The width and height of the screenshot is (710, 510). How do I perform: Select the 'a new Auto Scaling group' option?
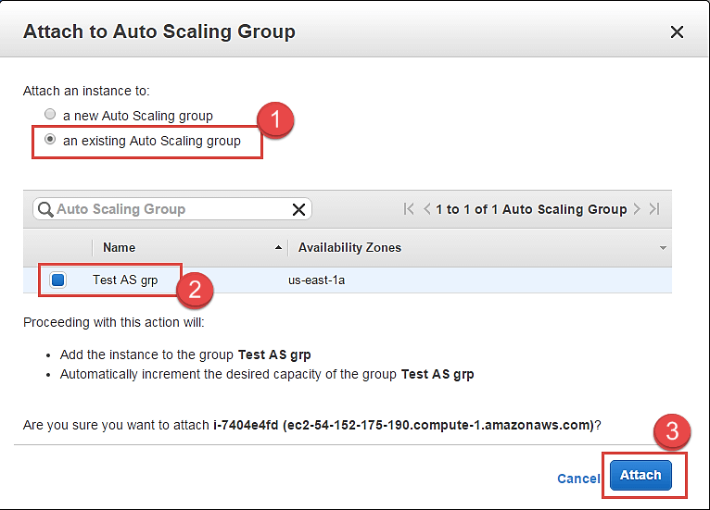pyautogui.click(x=50, y=116)
